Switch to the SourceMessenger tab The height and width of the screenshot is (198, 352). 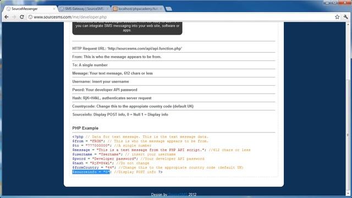coord(30,9)
